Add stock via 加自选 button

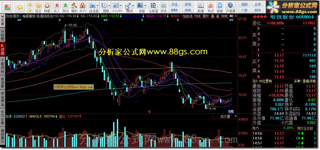[188, 16]
